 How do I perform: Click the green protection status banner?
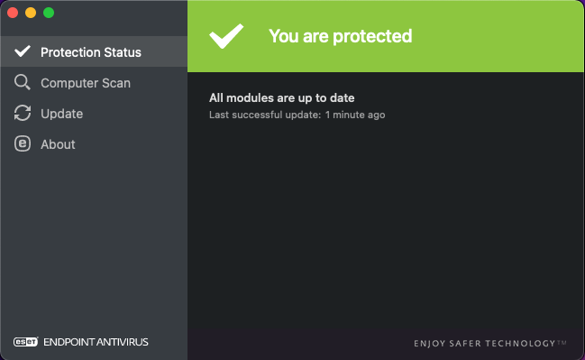tap(386, 36)
